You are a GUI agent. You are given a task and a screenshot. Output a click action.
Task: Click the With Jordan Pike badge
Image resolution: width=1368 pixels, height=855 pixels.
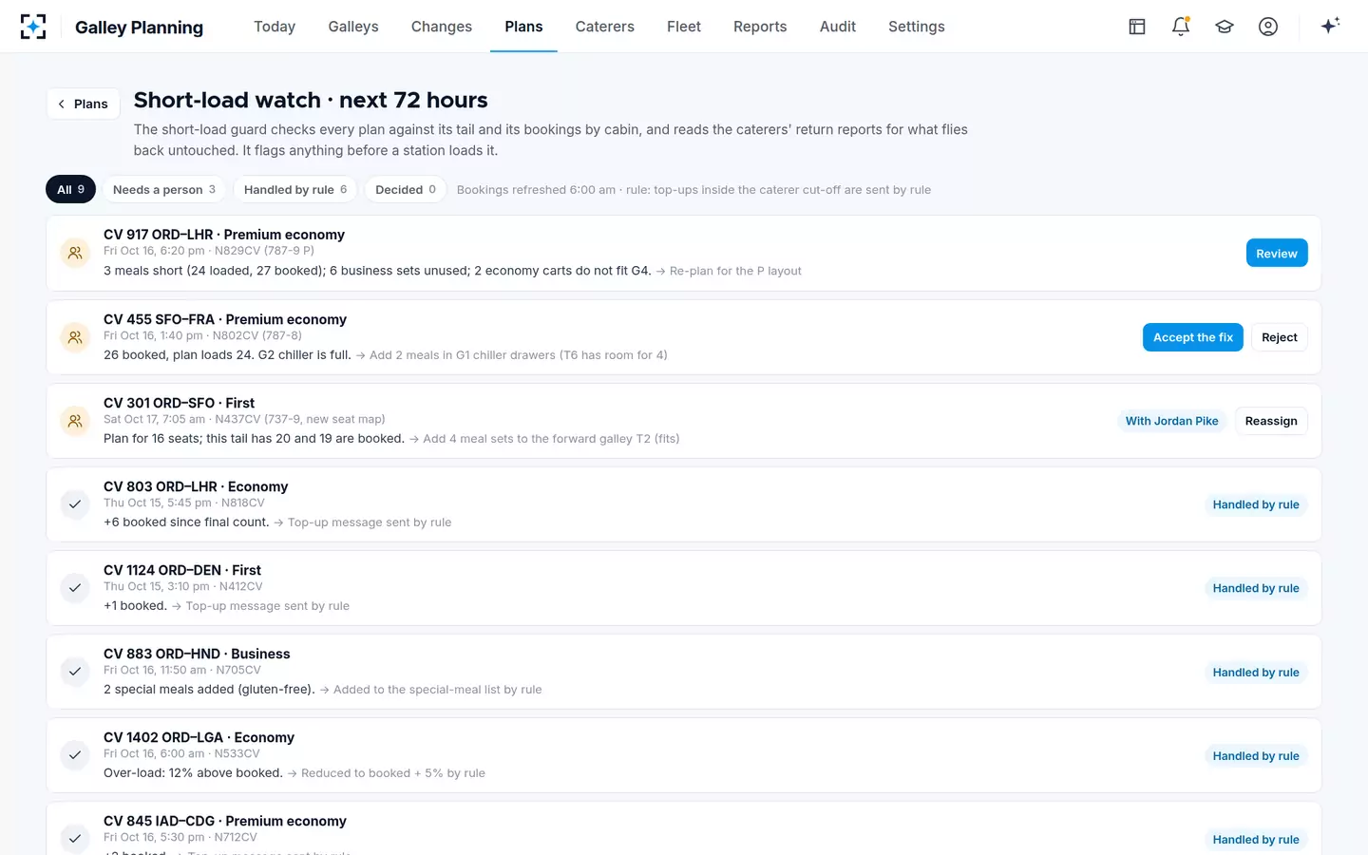(x=1171, y=421)
